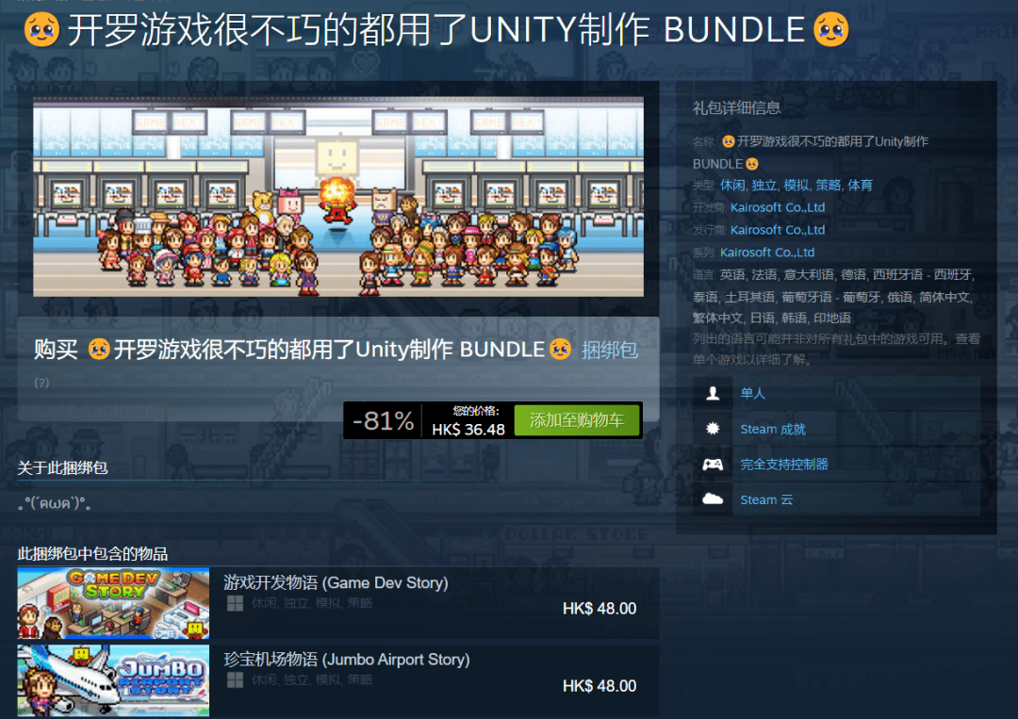The width and height of the screenshot is (1018, 719).
Task: Click the crying emoji left of the bundle title
Action: tap(42, 29)
